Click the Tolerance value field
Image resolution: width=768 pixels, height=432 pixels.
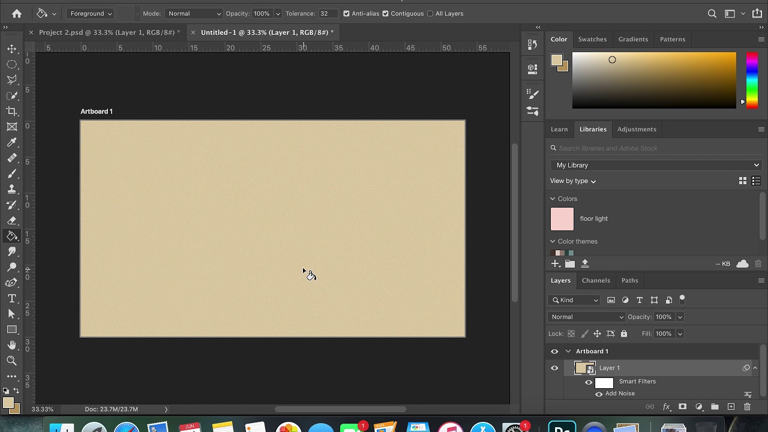[x=328, y=13]
